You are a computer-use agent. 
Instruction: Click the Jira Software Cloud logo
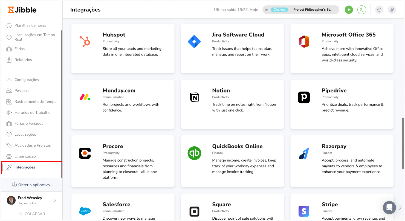(194, 42)
